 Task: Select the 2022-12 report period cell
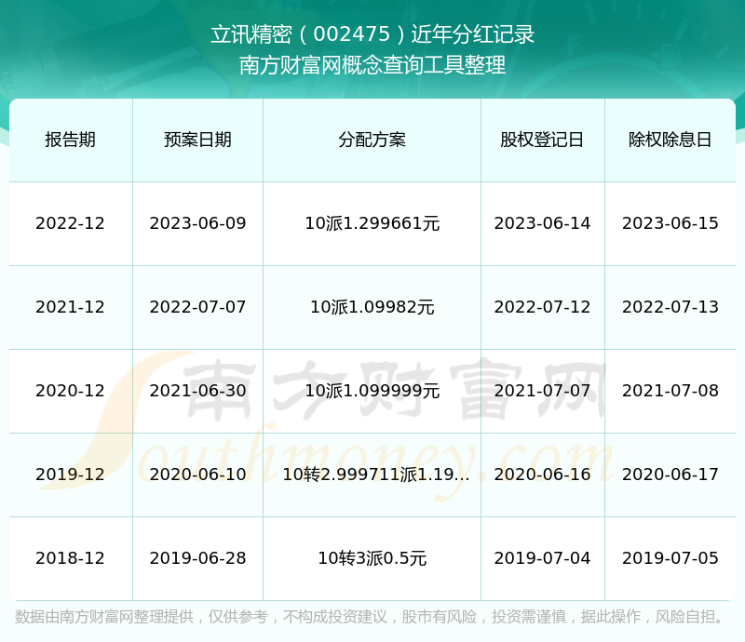pos(70,223)
